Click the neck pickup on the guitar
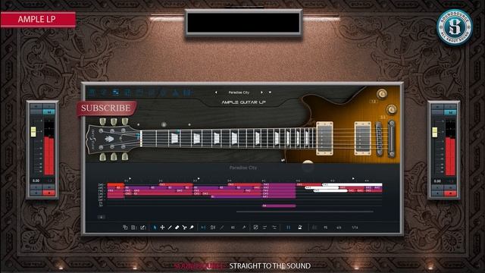This screenshot has height=273, width=485. pos(324,138)
